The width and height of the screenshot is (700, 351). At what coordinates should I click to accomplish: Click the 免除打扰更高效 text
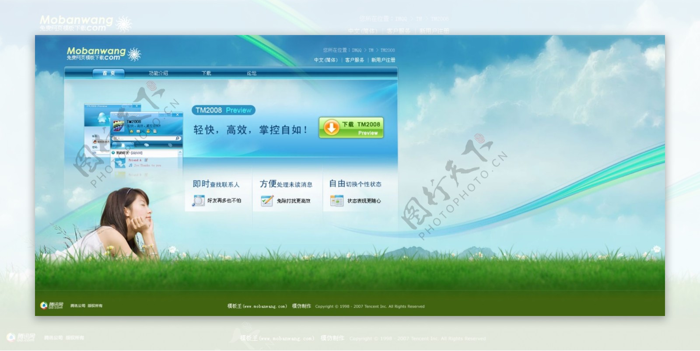(x=294, y=201)
